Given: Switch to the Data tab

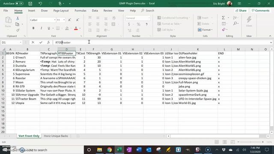Looking at the screenshot, I should [x=95, y=11].
